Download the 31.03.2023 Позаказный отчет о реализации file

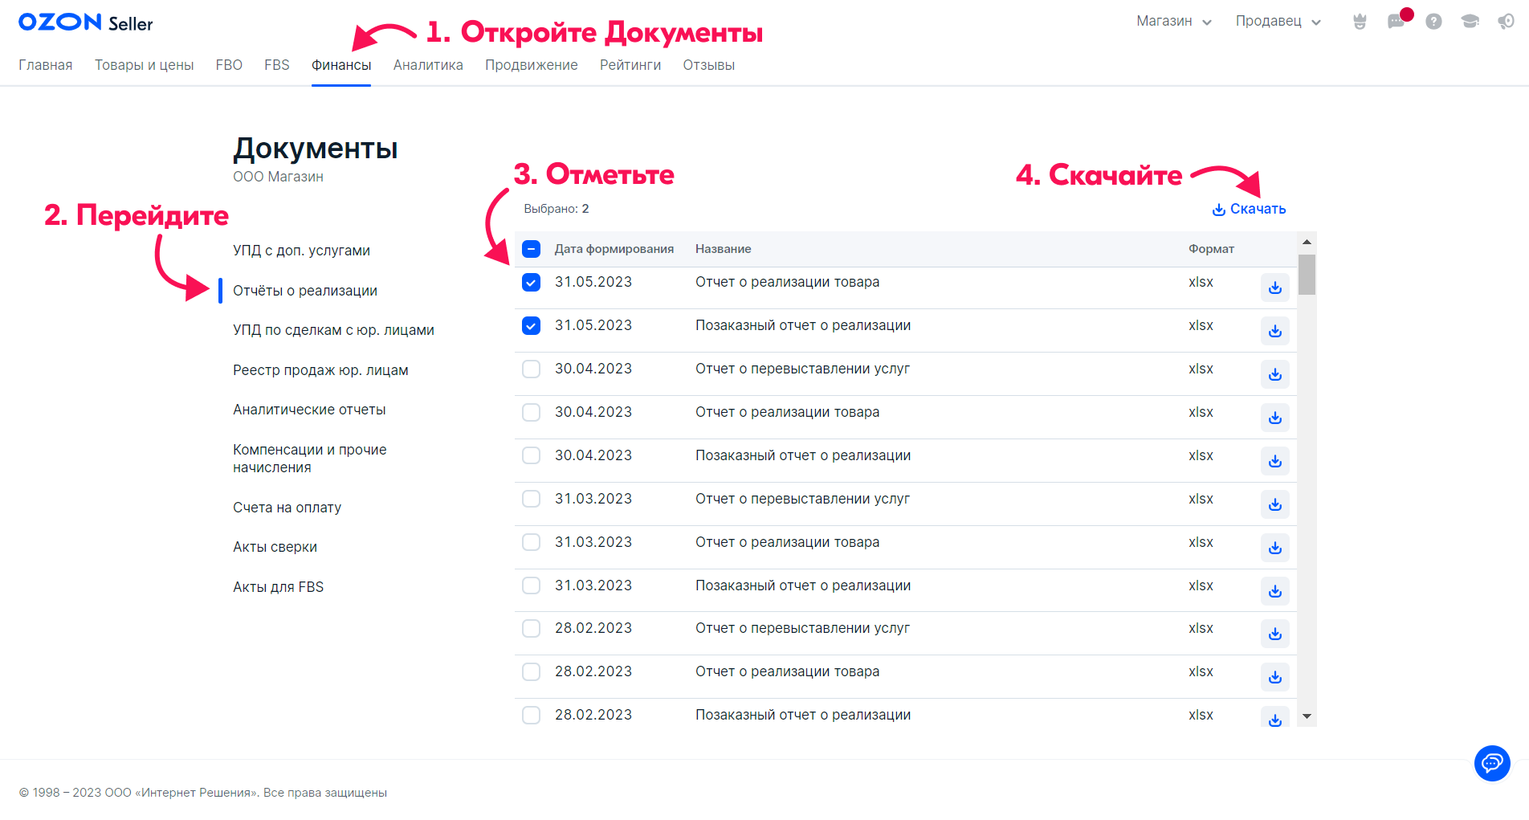(1274, 591)
